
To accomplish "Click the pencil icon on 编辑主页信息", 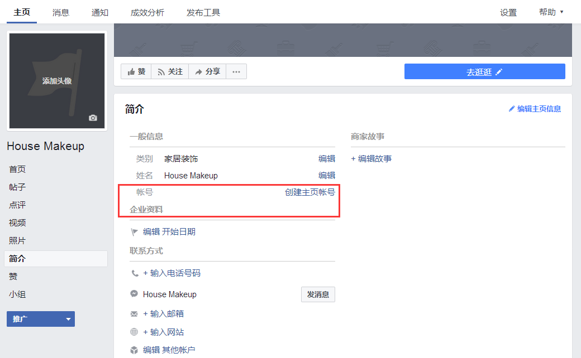I will point(512,109).
